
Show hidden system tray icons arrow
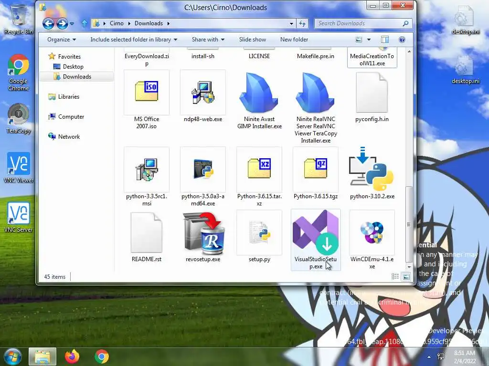click(x=429, y=357)
